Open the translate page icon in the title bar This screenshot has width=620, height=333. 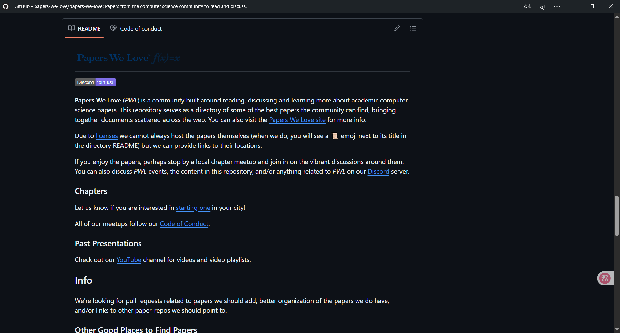click(528, 6)
